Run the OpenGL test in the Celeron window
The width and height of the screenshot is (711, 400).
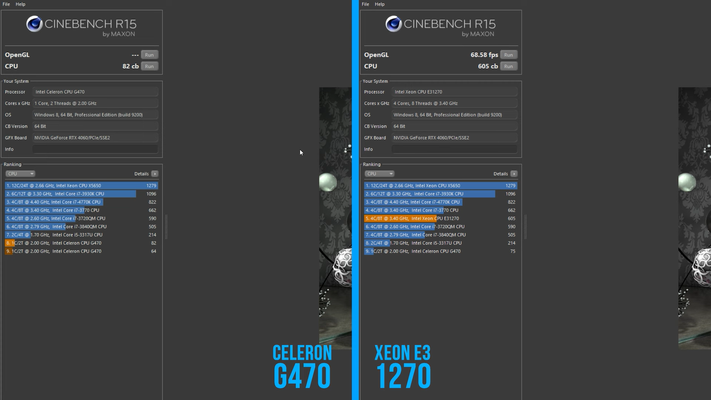(149, 55)
